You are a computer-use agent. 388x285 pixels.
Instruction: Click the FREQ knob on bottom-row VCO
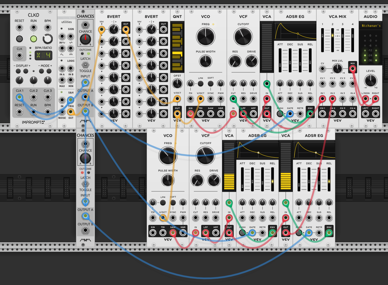(x=168, y=156)
